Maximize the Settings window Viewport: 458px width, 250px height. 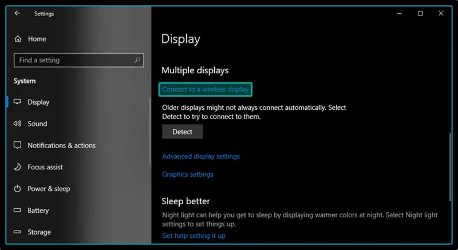coord(420,13)
